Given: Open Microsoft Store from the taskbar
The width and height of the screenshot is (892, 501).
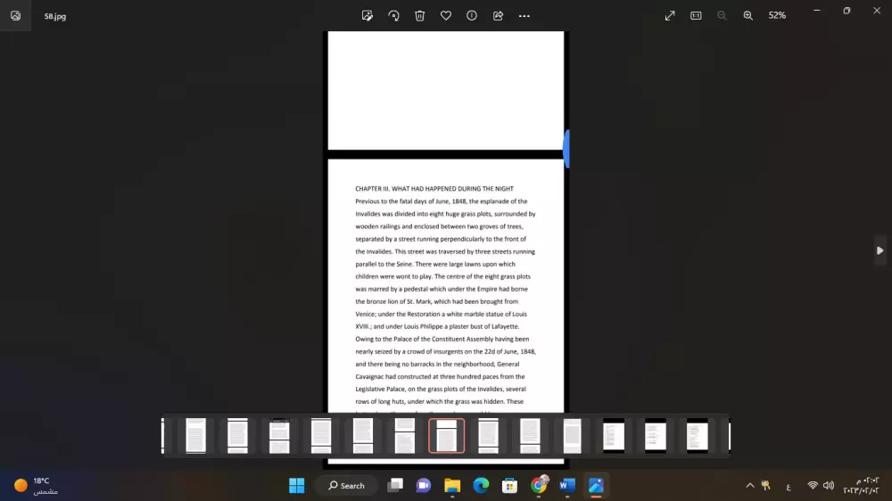Looking at the screenshot, I should click(509, 486).
